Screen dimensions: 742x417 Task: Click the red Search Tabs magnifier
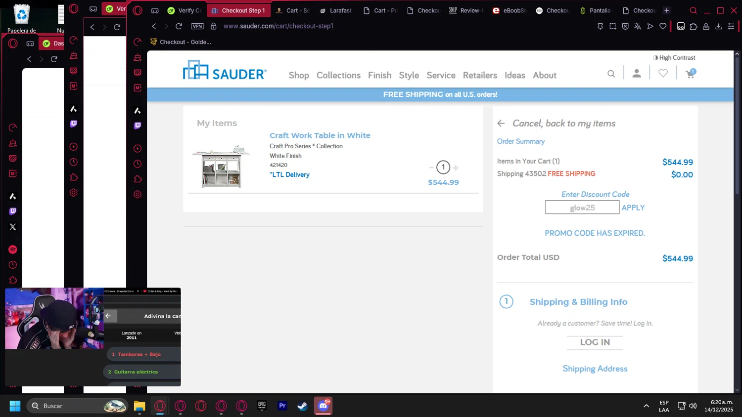point(694,10)
